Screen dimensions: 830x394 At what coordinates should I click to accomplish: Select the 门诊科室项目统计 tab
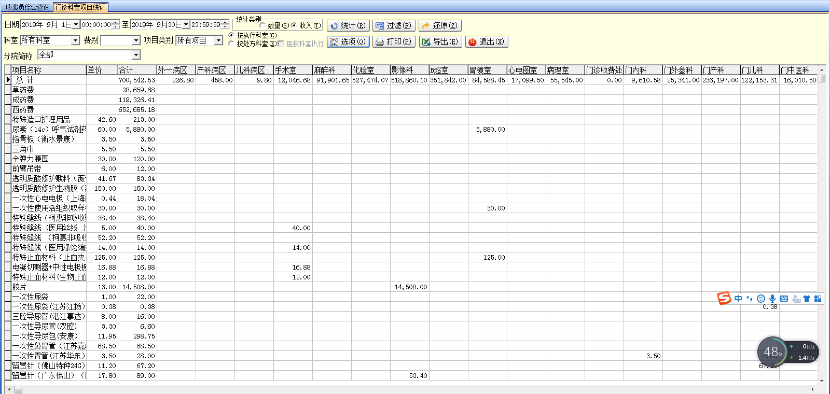tap(80, 7)
